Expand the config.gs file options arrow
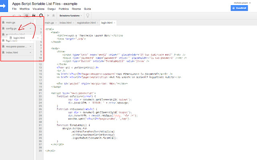 (30, 28)
